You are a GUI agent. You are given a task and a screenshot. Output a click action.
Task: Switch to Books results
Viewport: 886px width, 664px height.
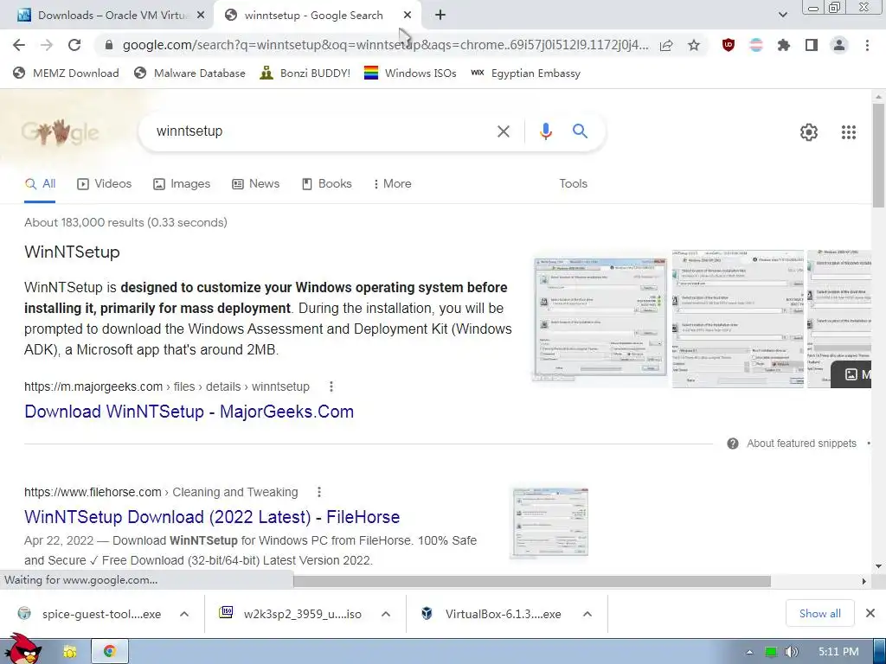pyautogui.click(x=327, y=184)
